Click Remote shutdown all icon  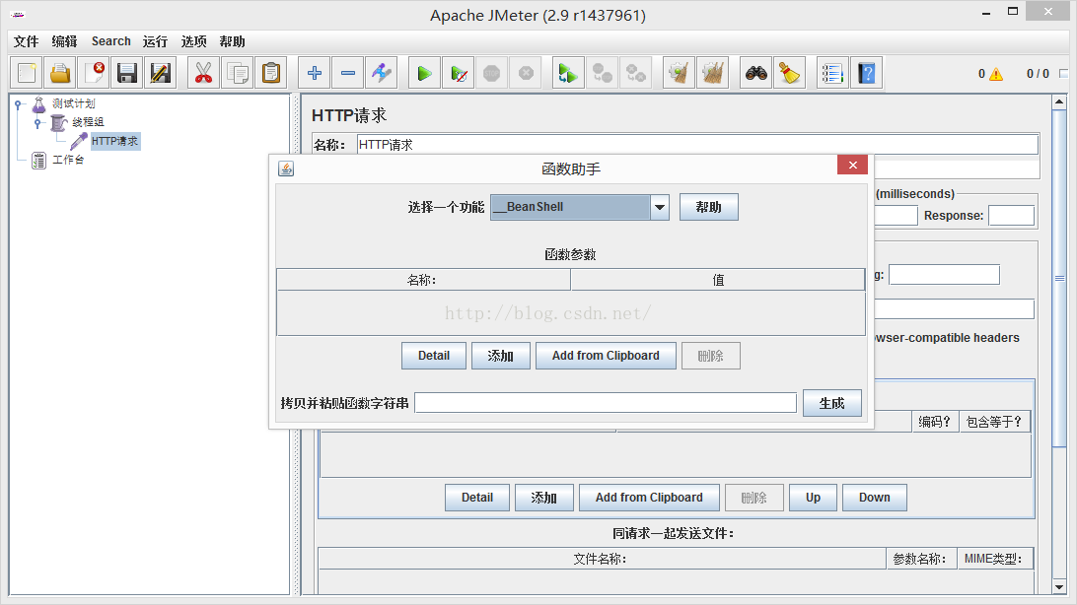click(x=636, y=73)
